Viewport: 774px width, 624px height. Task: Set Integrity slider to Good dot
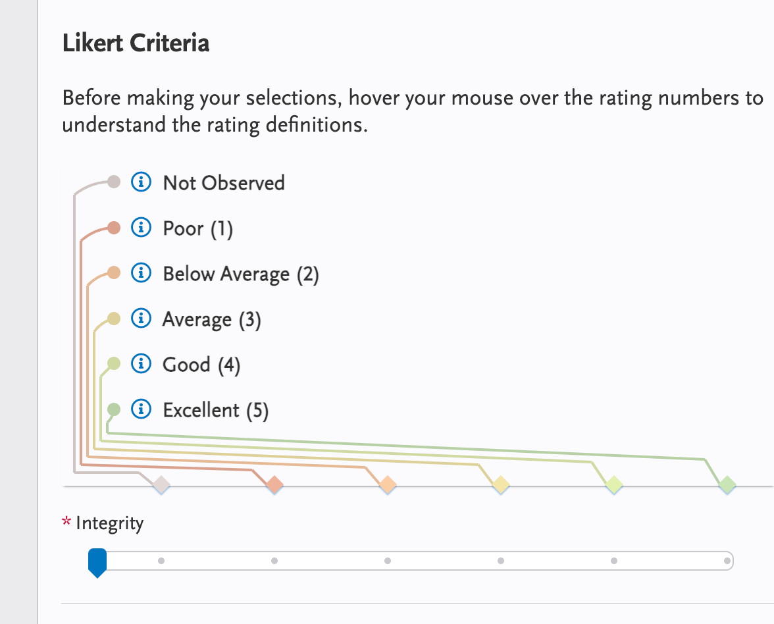click(614, 561)
